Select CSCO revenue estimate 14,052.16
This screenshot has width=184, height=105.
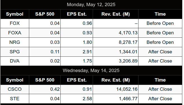[x=127, y=89]
